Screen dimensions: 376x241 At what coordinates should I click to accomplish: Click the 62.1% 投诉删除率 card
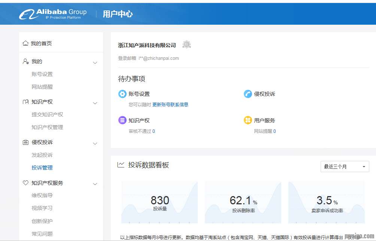[243, 202]
